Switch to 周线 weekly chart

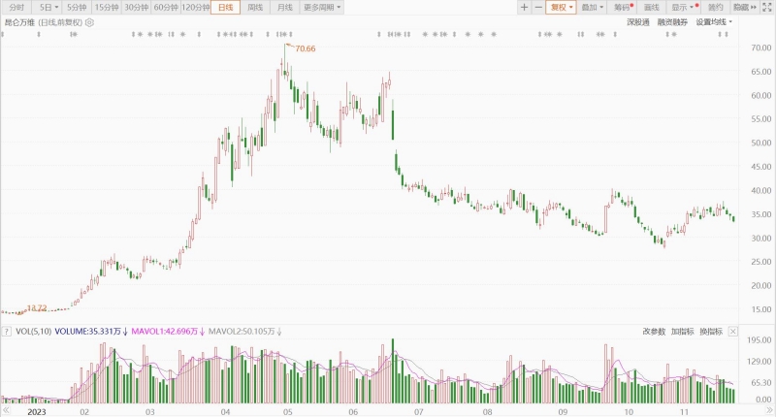[x=255, y=8]
